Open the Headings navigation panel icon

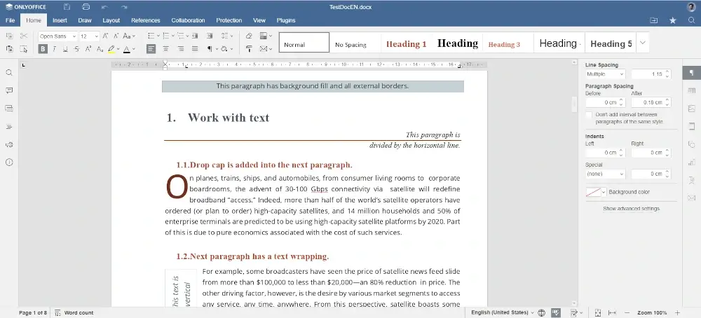tap(9, 126)
